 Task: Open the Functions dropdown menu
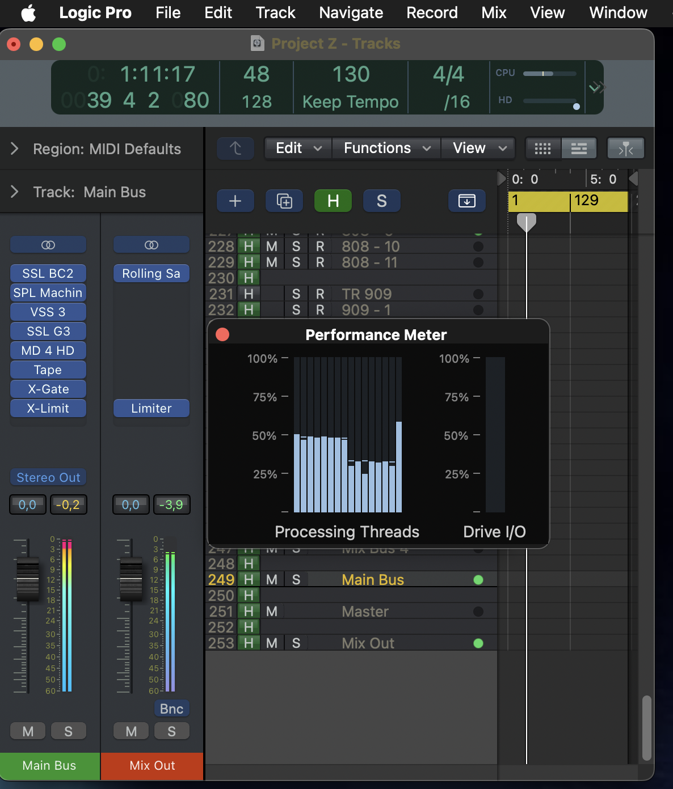point(386,149)
